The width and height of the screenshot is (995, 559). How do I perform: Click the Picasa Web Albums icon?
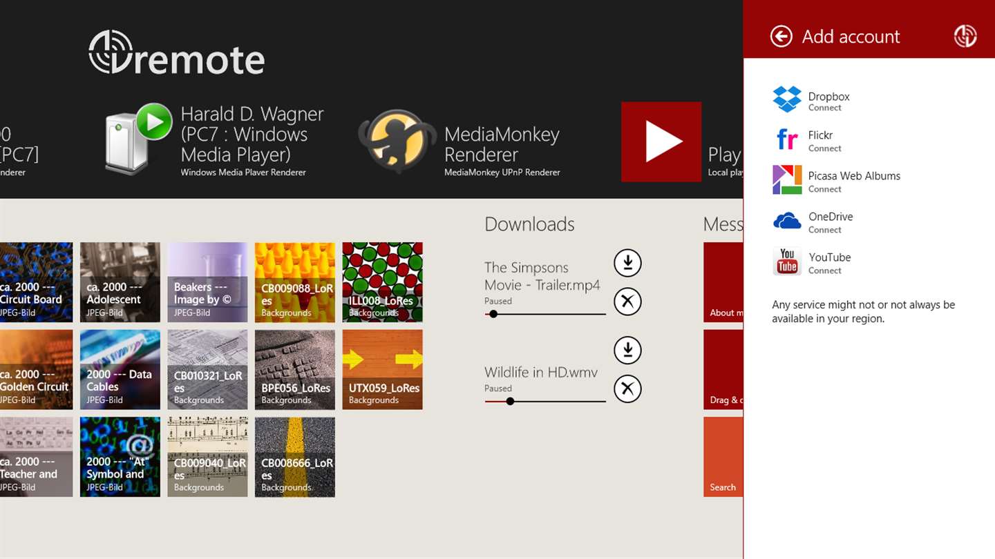(787, 180)
